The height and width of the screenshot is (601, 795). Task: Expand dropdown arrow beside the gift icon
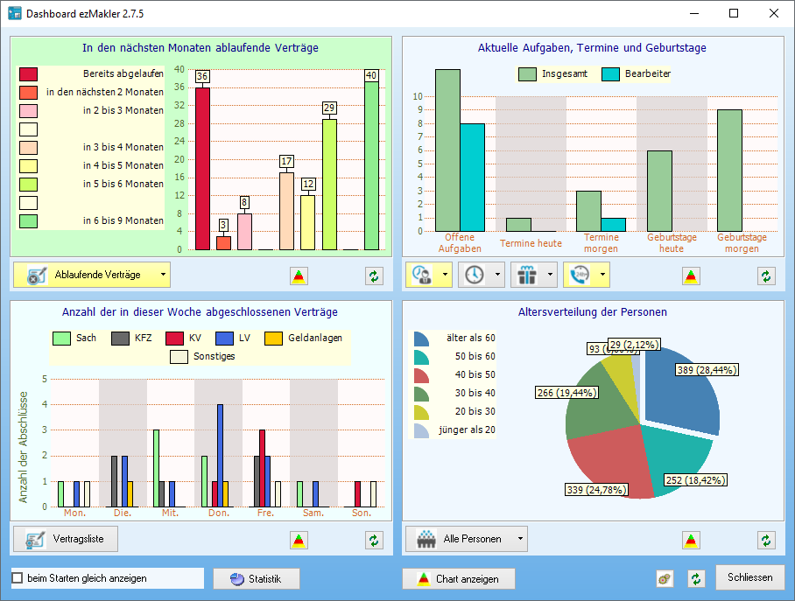[551, 275]
